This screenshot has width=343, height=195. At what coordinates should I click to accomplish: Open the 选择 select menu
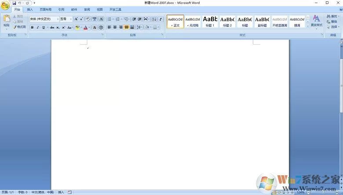pyautogui.click(x=333, y=27)
